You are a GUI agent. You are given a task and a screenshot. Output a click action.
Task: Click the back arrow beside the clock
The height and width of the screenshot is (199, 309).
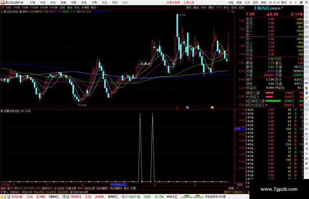(x=291, y=2)
